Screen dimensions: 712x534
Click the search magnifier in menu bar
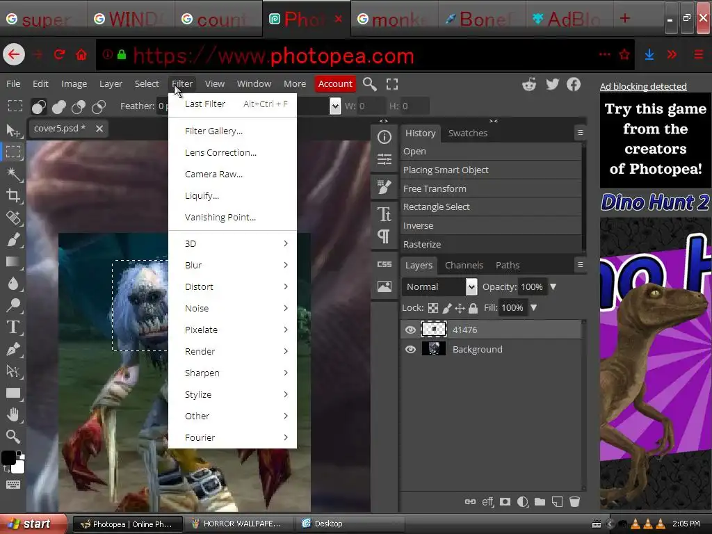pyautogui.click(x=370, y=84)
